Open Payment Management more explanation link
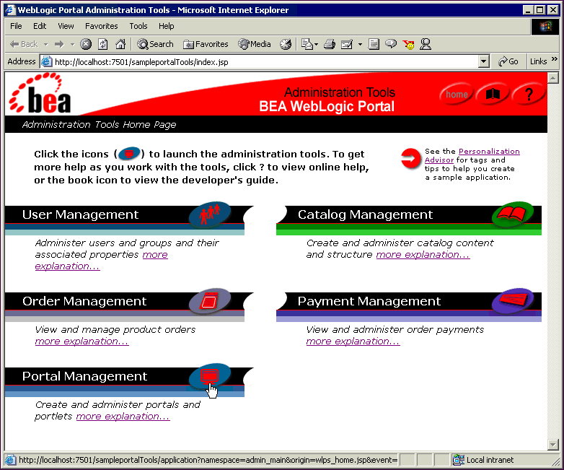 pyautogui.click(x=353, y=341)
